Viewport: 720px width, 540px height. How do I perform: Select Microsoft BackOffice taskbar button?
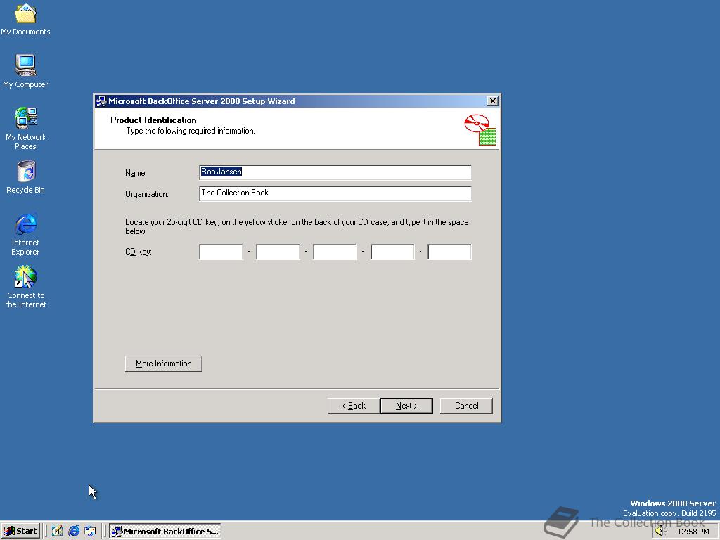(165, 531)
